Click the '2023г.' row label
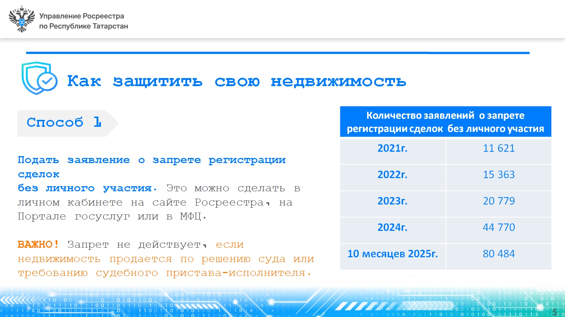565x317 pixels. pos(392,201)
